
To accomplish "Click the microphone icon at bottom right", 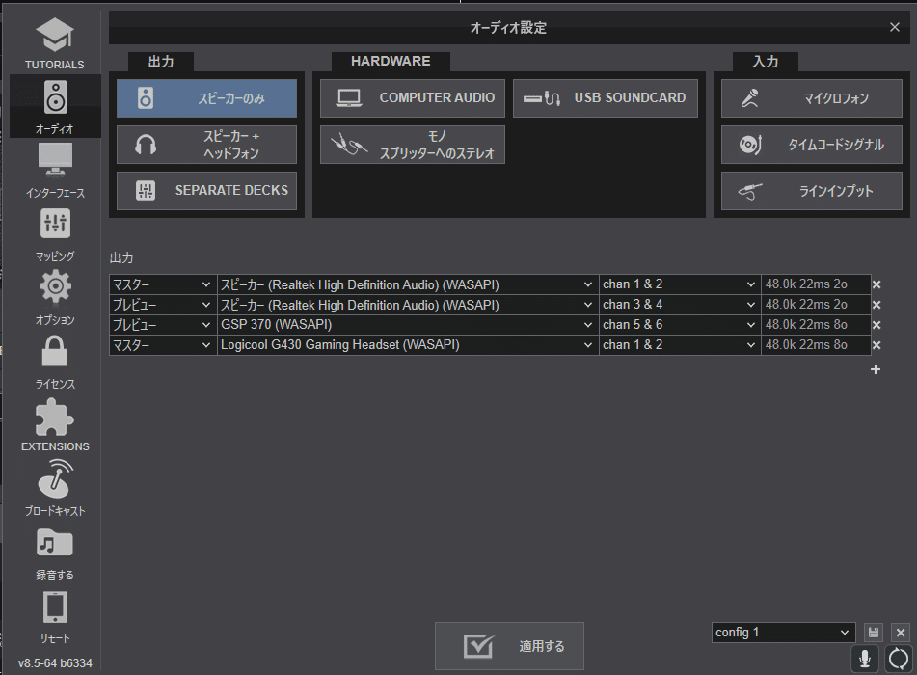I will [x=864, y=659].
